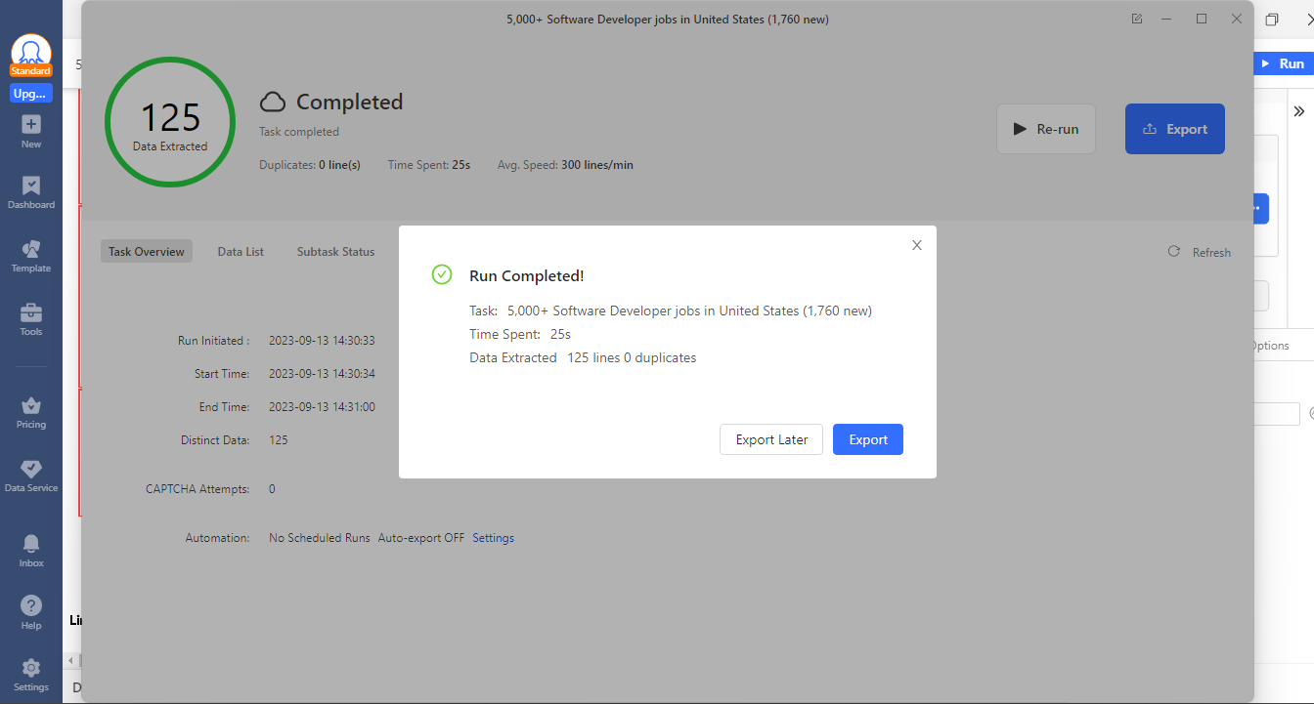Open automation Settings link
1314x704 pixels.
coord(493,538)
